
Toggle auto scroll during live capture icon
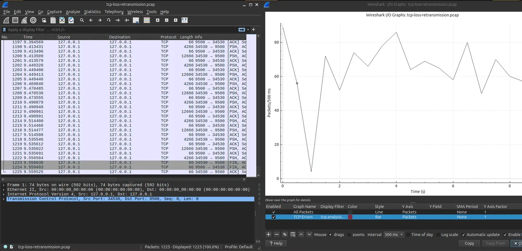(x=136, y=20)
